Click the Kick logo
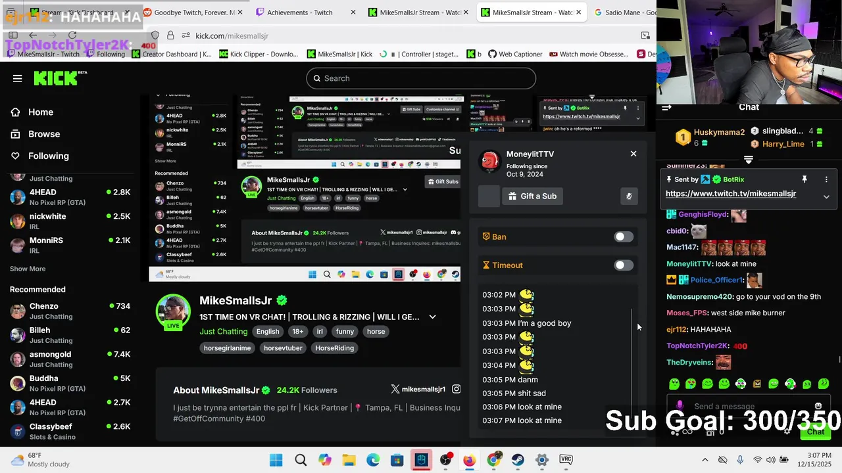This screenshot has height=473, width=842. [x=60, y=78]
